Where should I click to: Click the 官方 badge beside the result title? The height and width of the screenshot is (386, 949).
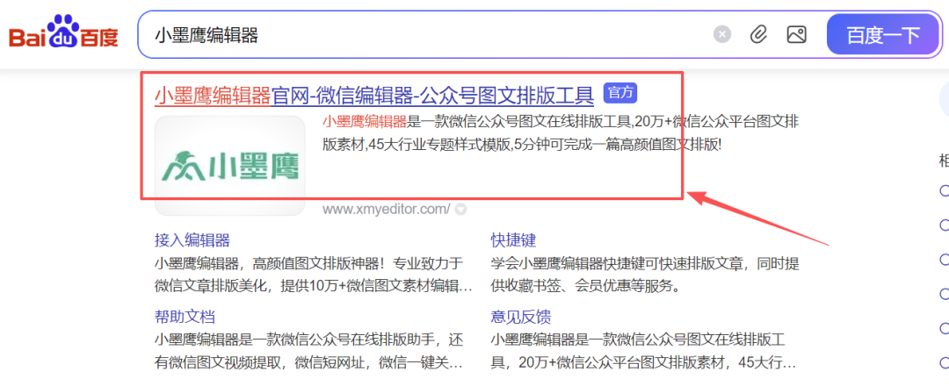click(x=620, y=93)
